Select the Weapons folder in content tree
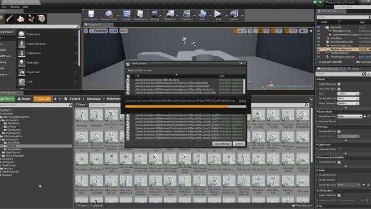Viewport: 371px width, 209px height. tap(6, 175)
